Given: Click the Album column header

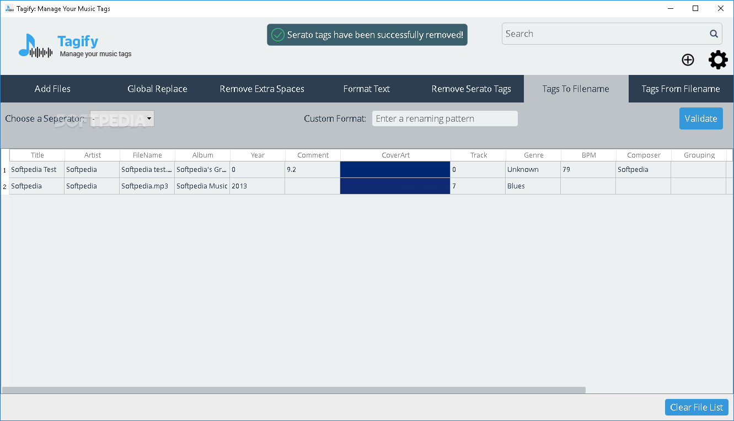Looking at the screenshot, I should point(203,155).
